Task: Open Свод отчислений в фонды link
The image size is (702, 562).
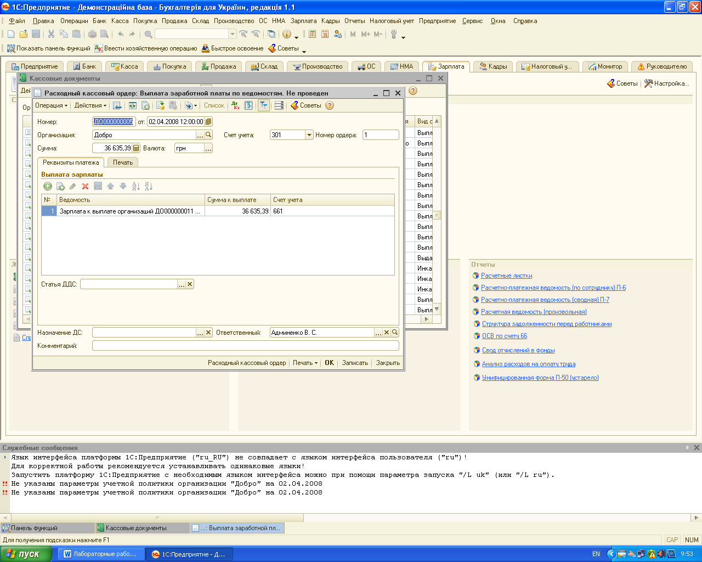Action: pos(518,350)
